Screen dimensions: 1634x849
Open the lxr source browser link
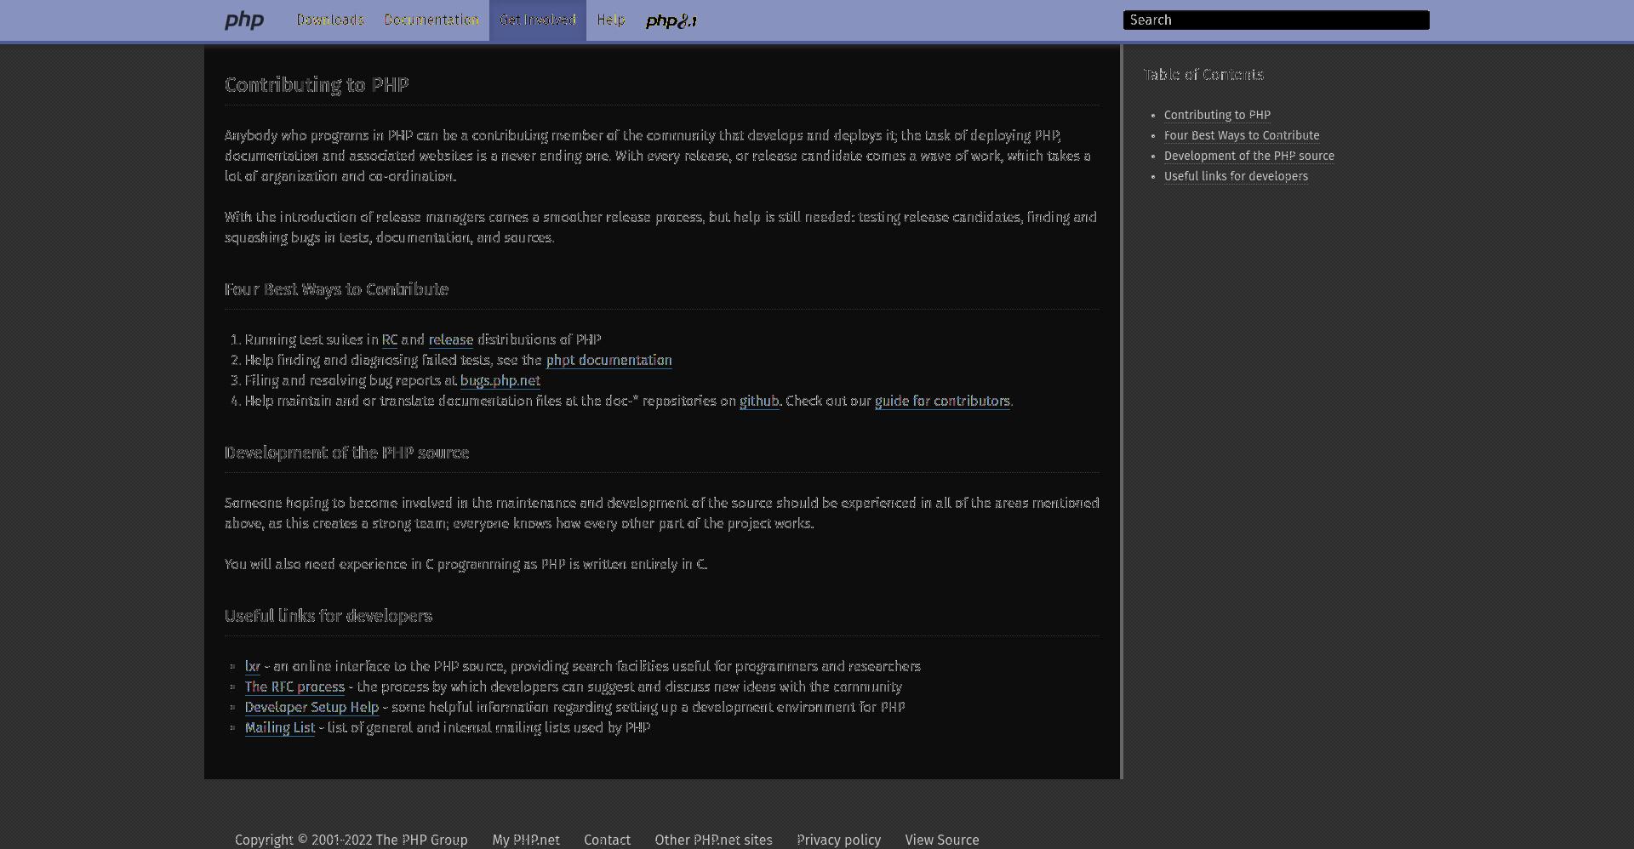253,666
